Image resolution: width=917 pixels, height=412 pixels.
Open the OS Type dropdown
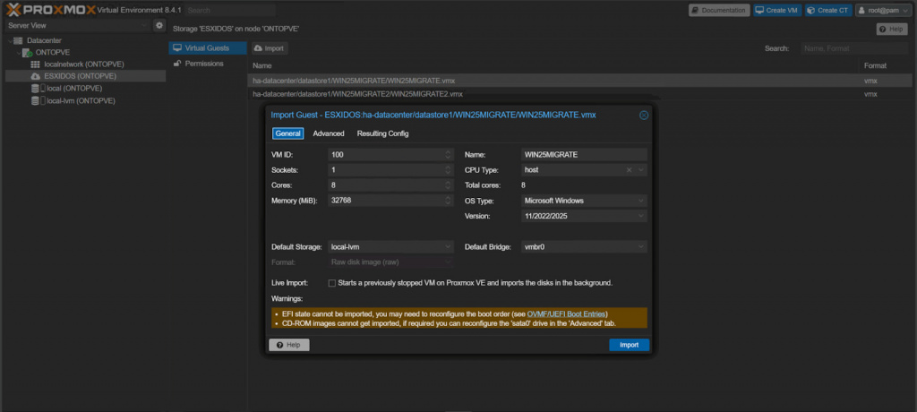click(x=641, y=200)
